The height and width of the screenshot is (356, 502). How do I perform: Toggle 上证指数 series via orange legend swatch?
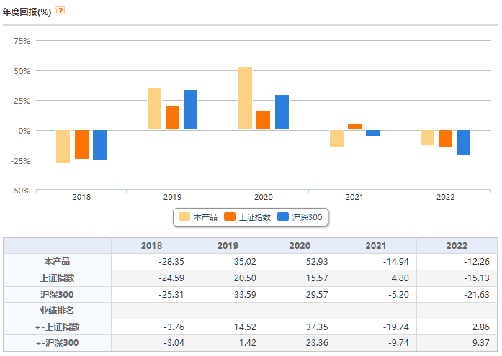[230, 217]
